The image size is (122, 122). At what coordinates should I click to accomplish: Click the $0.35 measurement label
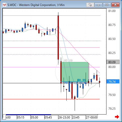pyautogui.click(x=81, y=80)
